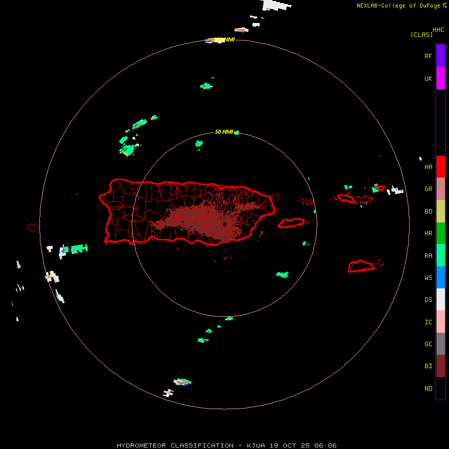This screenshot has height=449, width=449.
Task: Select the GR legend color block
Action: [x=441, y=189]
